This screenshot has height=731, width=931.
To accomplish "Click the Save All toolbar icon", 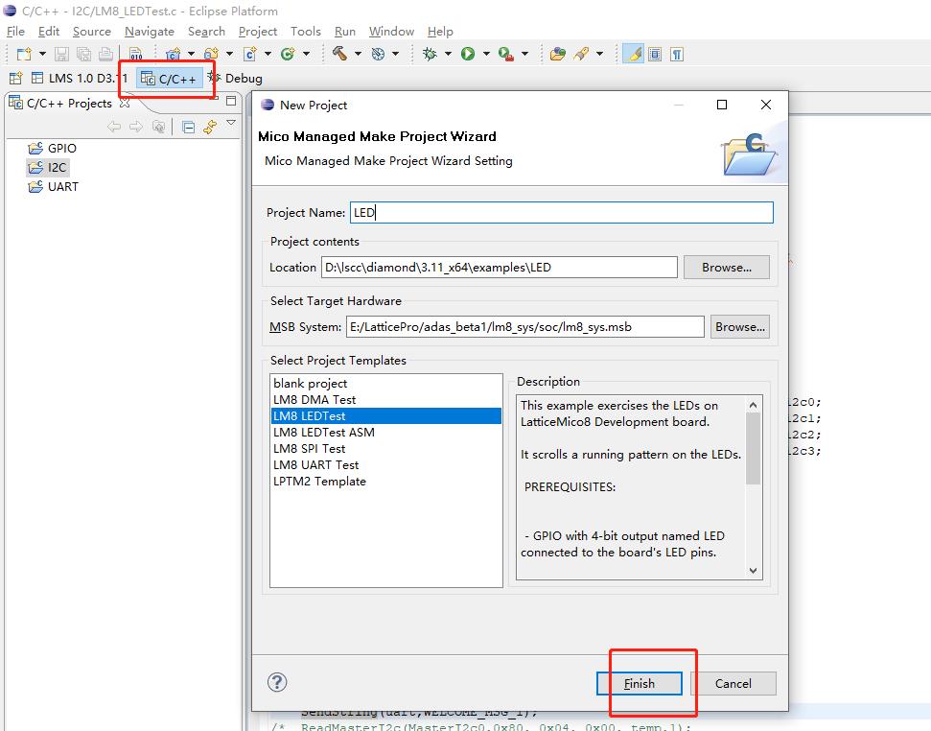I will click(x=83, y=54).
